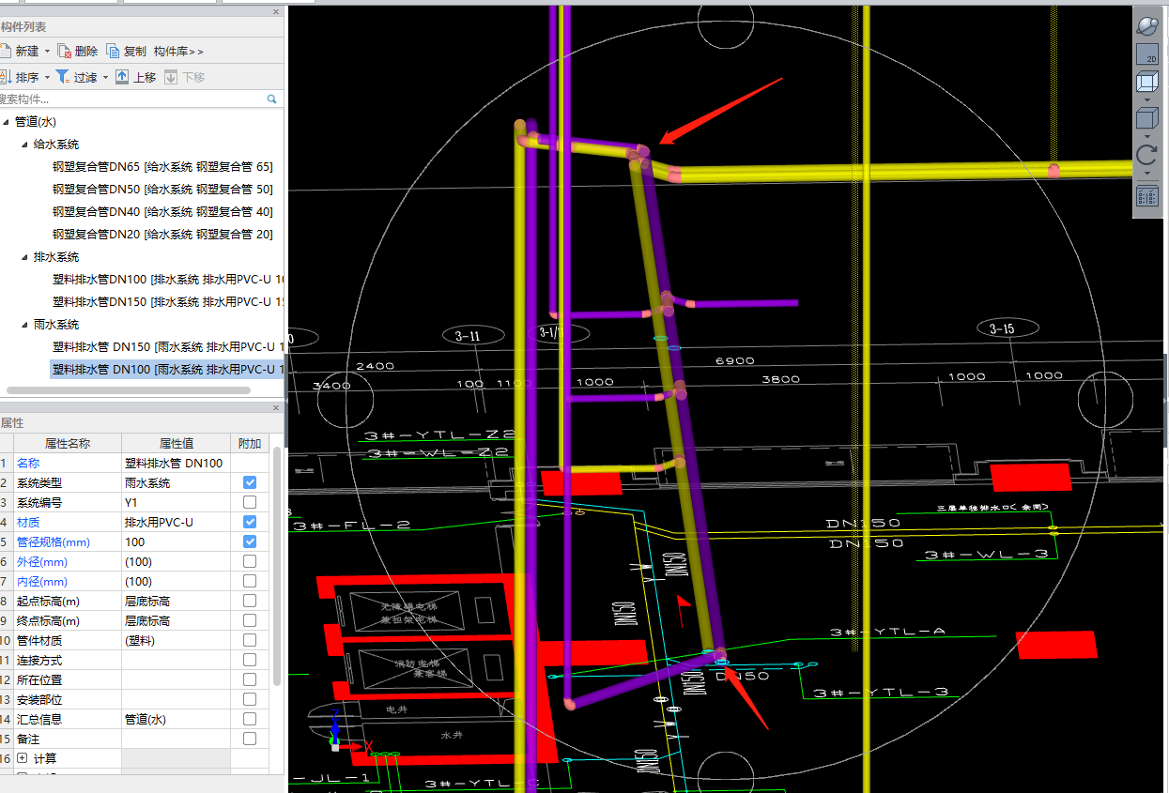Screen dimensions: 1169x793
Task: Open dropdown below solid cube icon
Action: (1147, 136)
